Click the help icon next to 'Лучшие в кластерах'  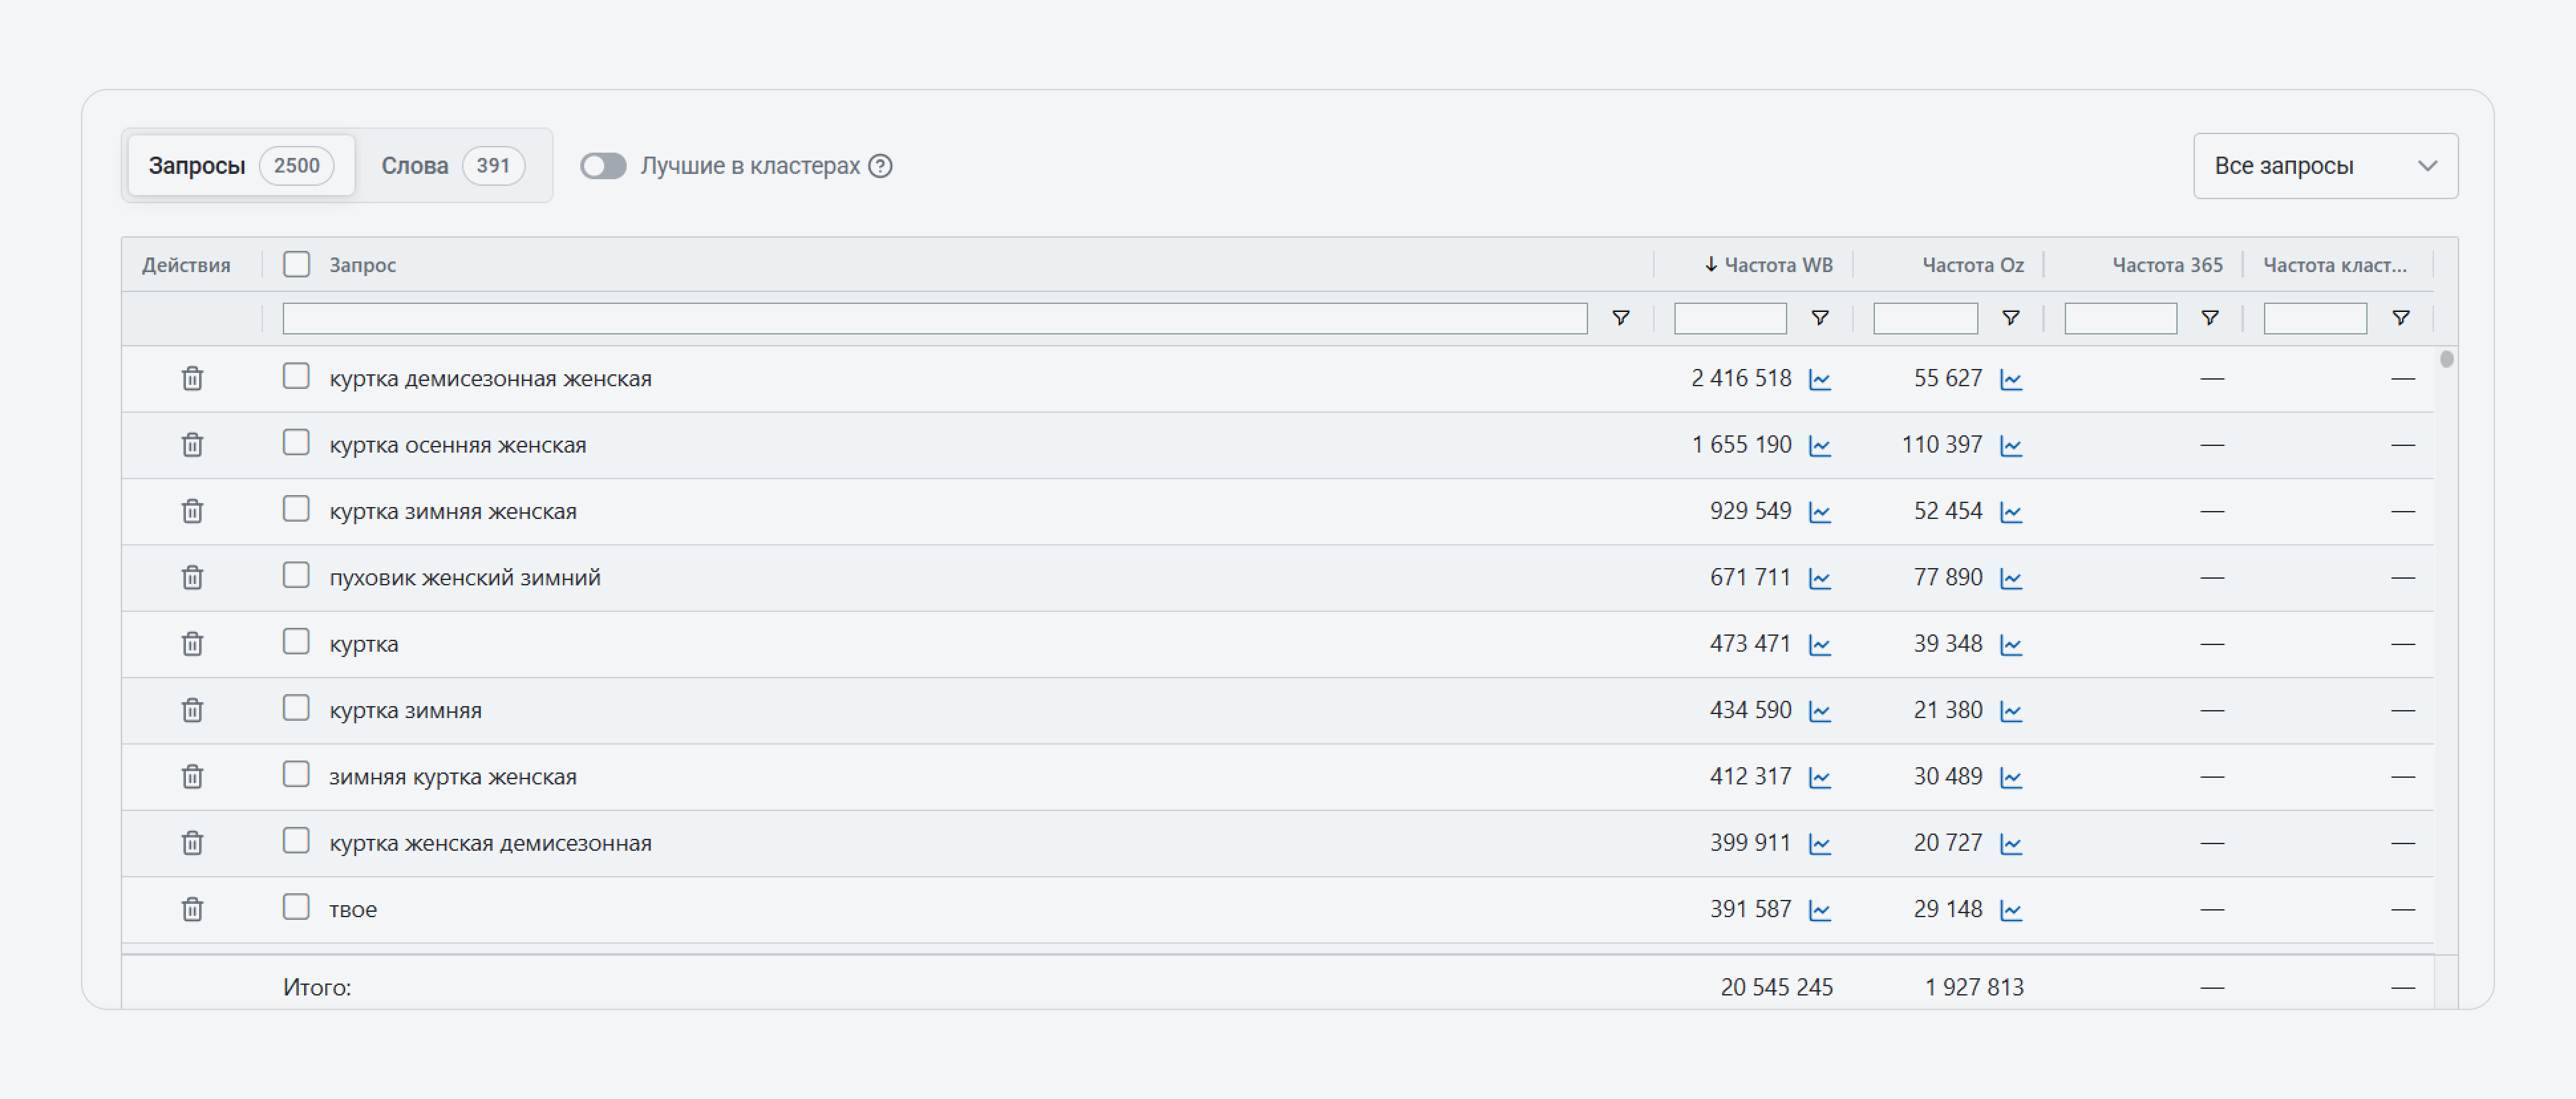[x=880, y=166]
